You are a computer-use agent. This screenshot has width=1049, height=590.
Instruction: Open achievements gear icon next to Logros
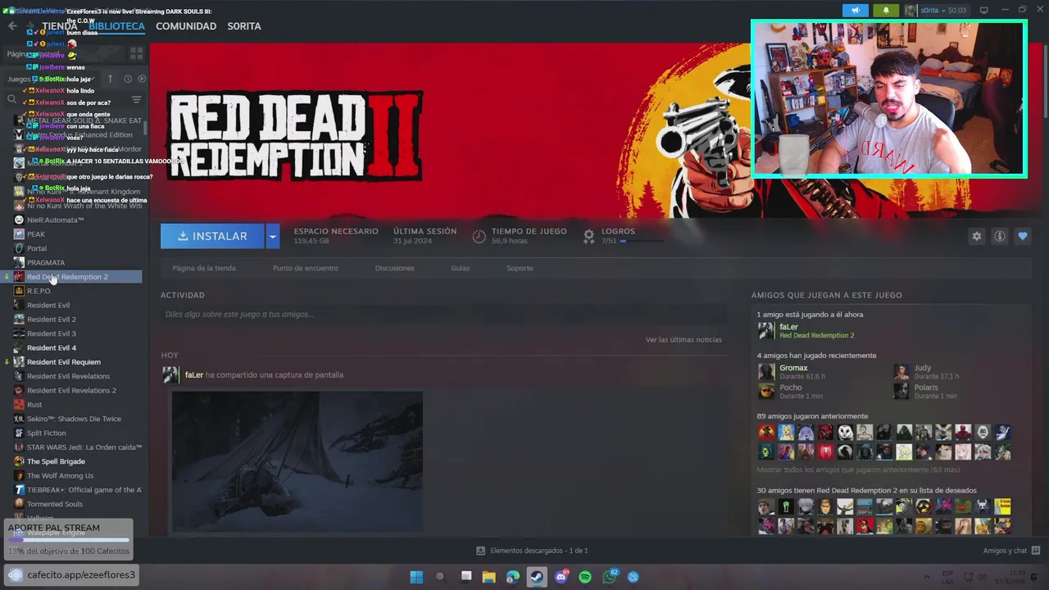tap(588, 236)
